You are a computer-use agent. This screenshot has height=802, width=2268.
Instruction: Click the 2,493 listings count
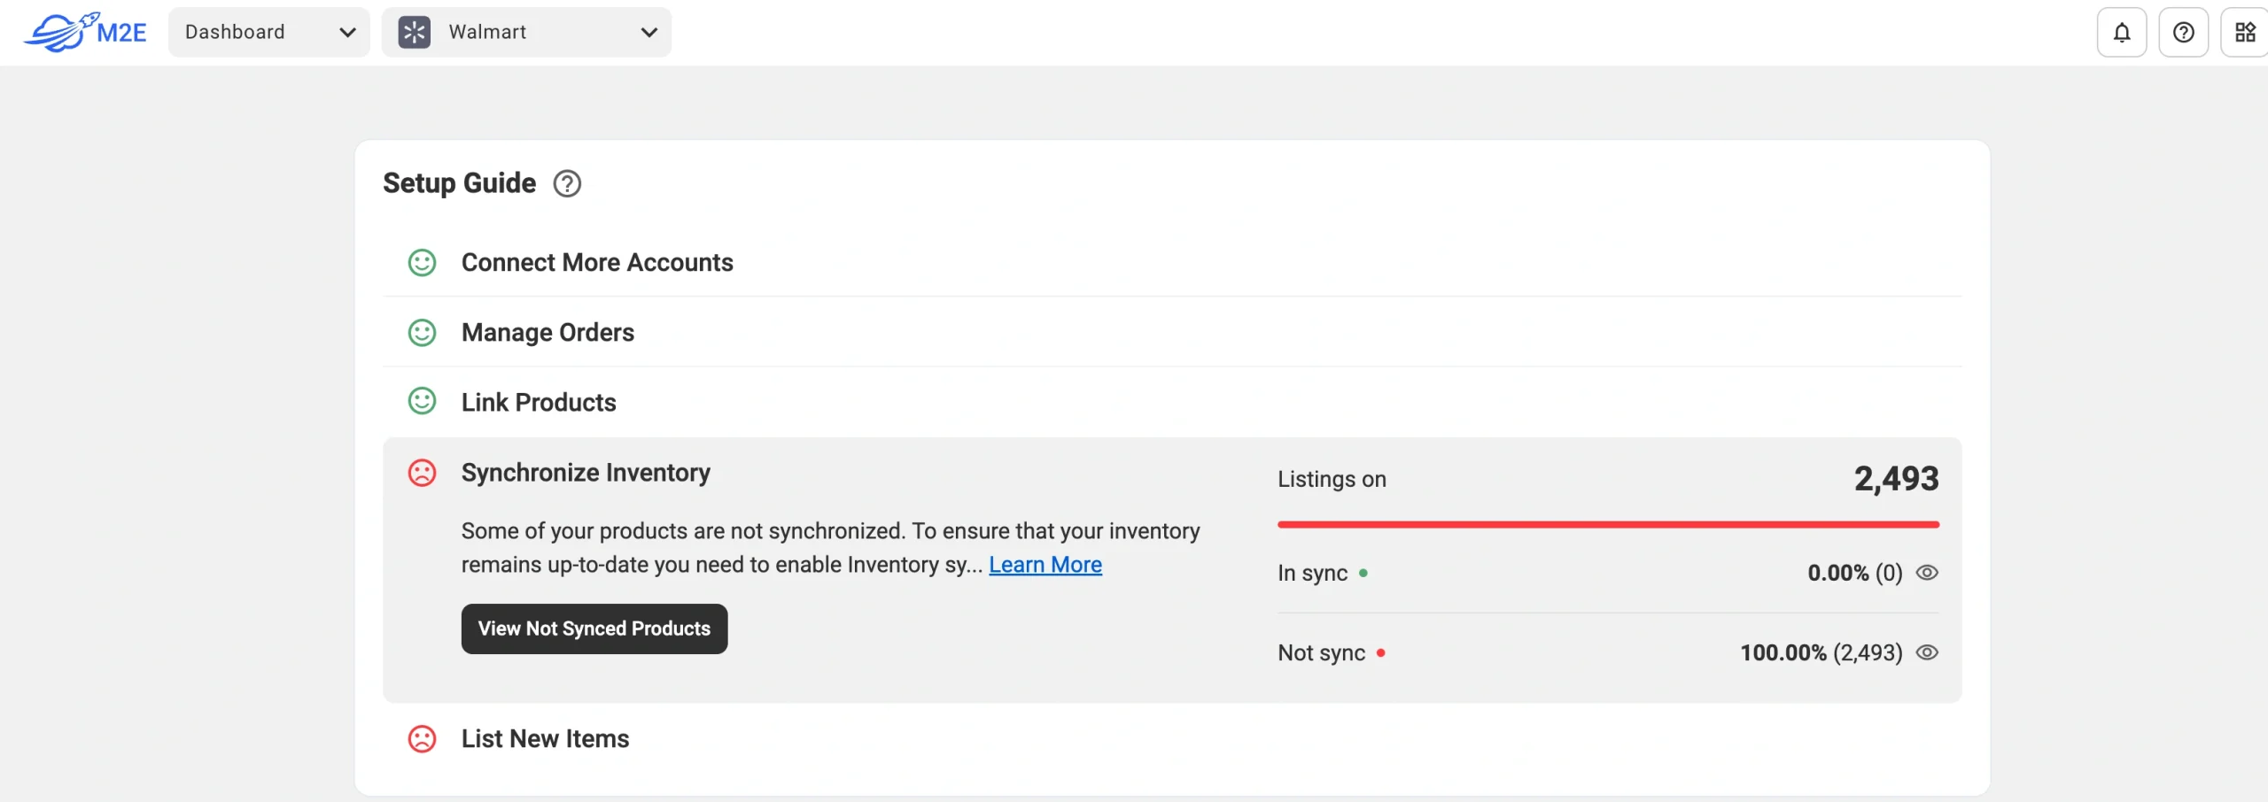pyautogui.click(x=1896, y=479)
